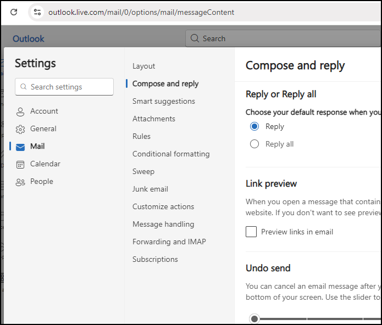Open Subscriptions settings
The height and width of the screenshot is (325, 382).
click(155, 259)
